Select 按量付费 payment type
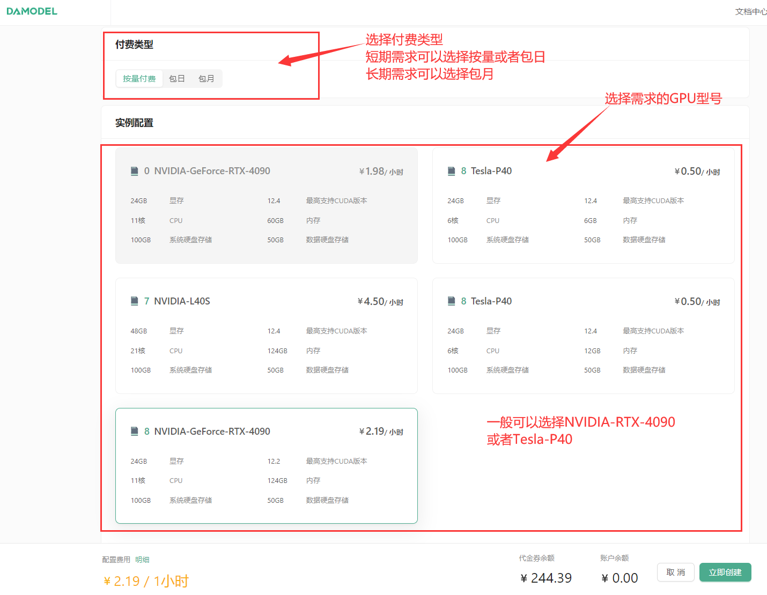Screen dimensions: 767x595 [x=139, y=78]
